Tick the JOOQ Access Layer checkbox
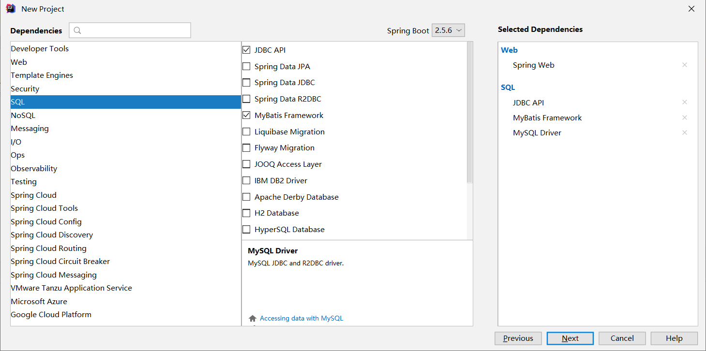 [246, 164]
